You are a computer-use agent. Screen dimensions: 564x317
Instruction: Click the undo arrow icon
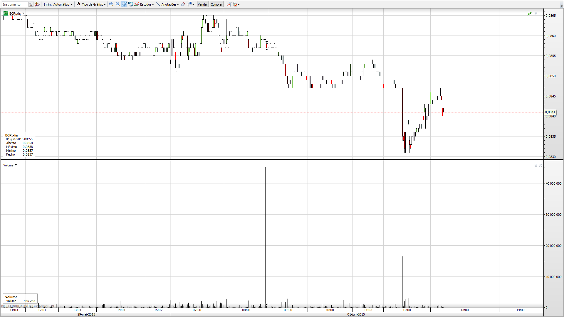[131, 4]
